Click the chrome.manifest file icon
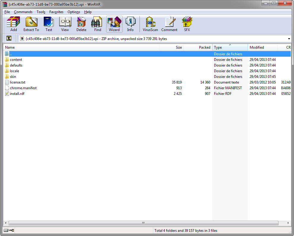 pyautogui.click(x=7, y=88)
